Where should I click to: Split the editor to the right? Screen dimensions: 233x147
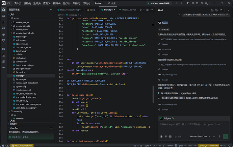click(x=148, y=10)
